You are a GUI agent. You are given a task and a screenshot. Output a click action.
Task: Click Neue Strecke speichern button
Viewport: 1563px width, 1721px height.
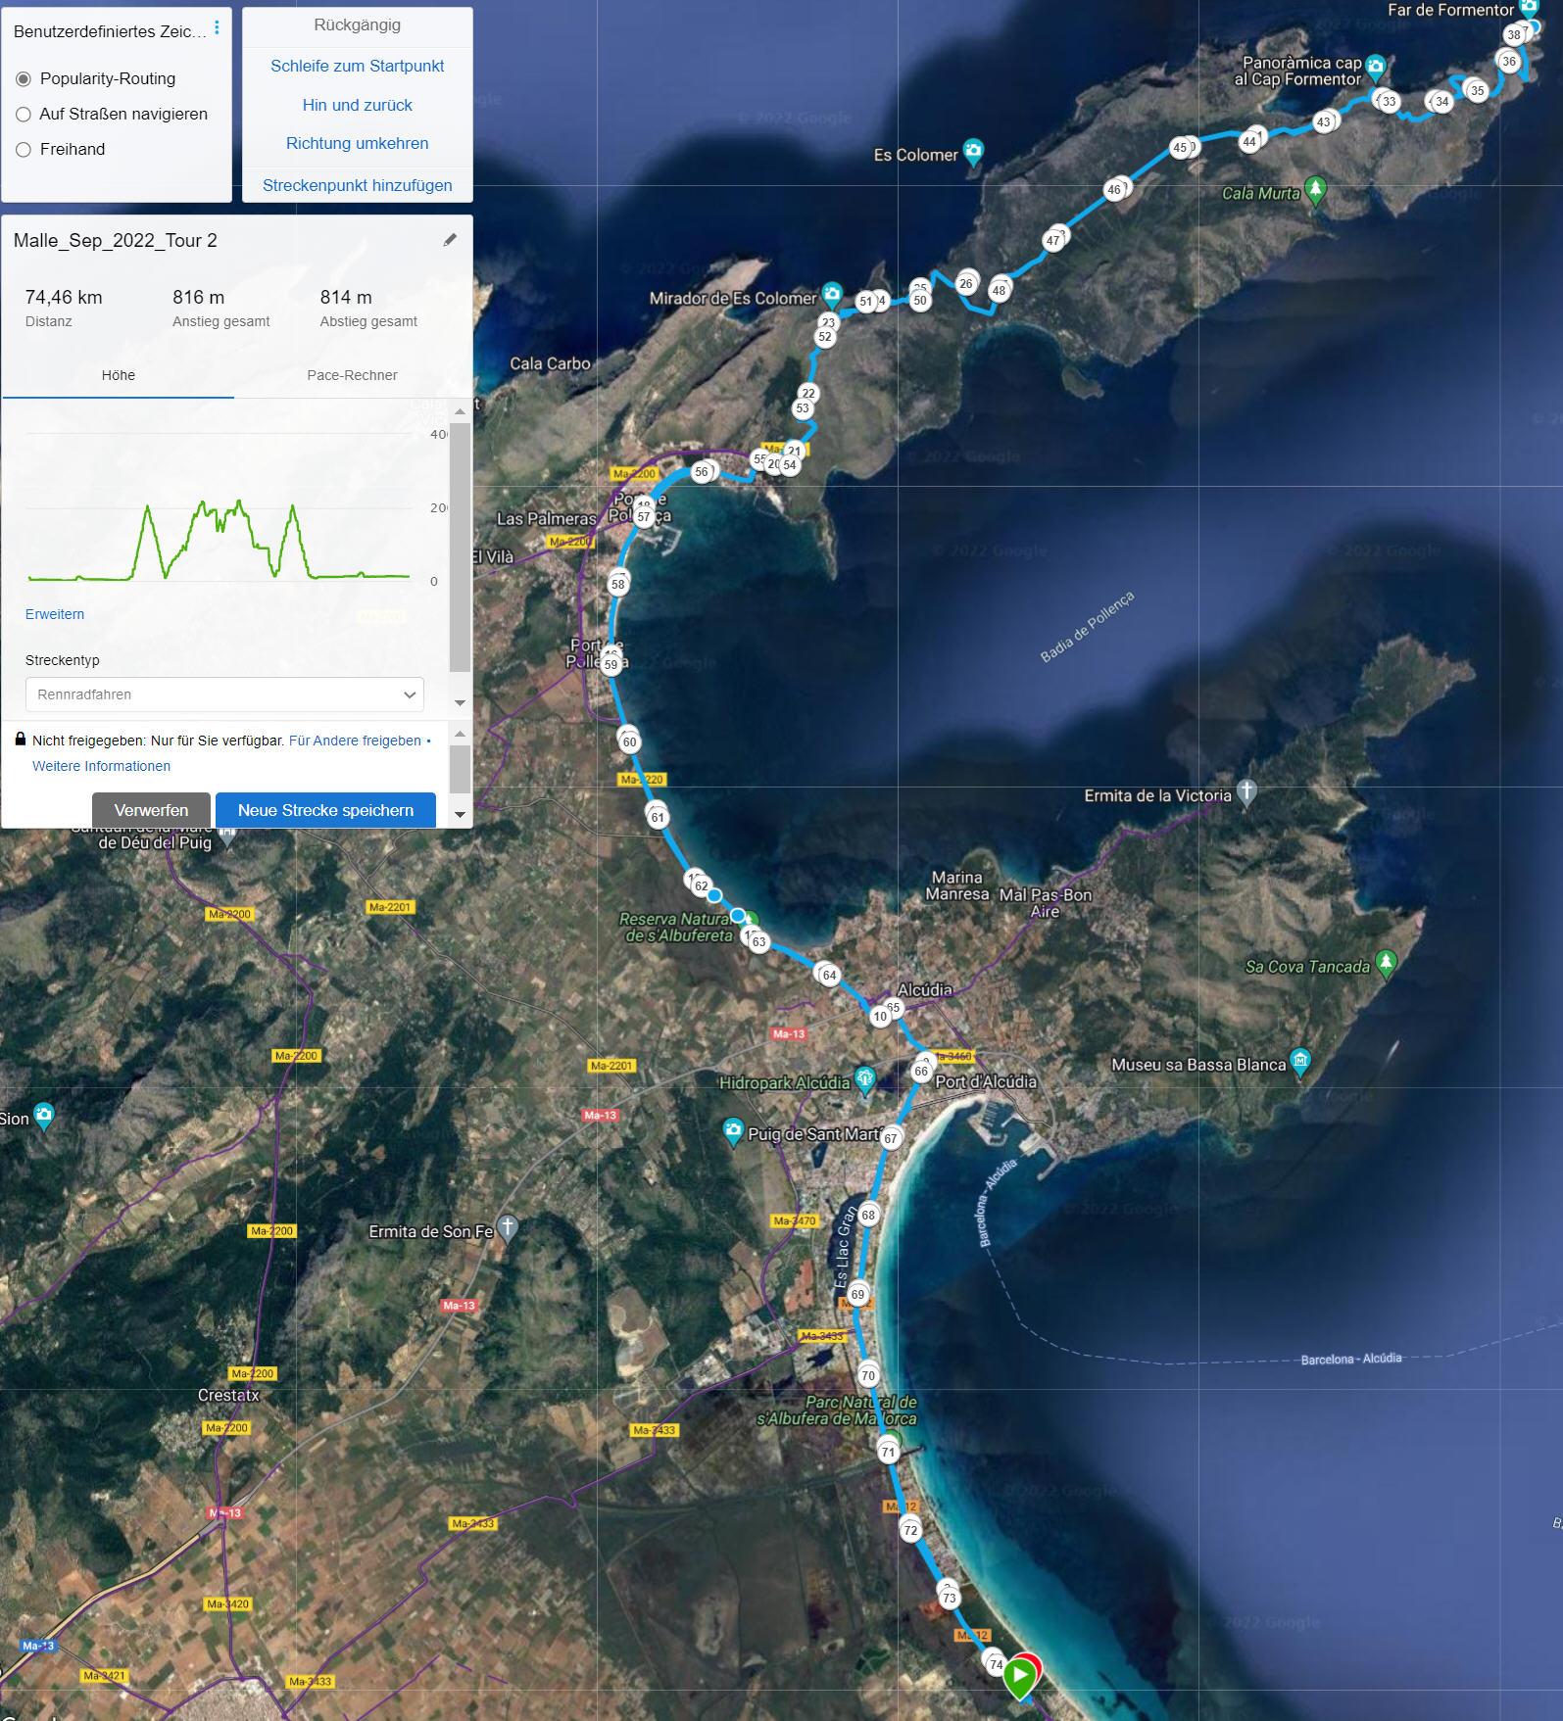(x=325, y=810)
